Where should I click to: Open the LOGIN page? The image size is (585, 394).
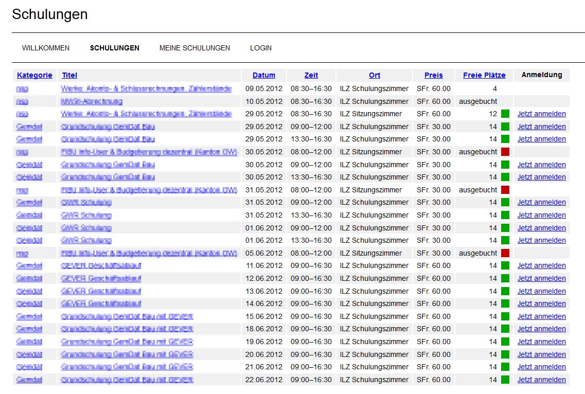coord(261,48)
